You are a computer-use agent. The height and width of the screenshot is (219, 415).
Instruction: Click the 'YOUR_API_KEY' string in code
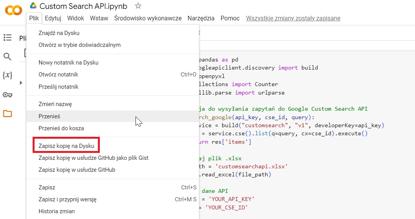(x=231, y=199)
